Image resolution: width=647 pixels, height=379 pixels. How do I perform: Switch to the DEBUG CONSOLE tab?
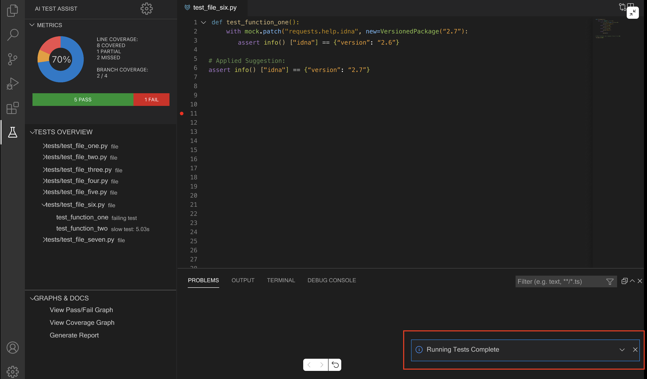[x=331, y=280]
